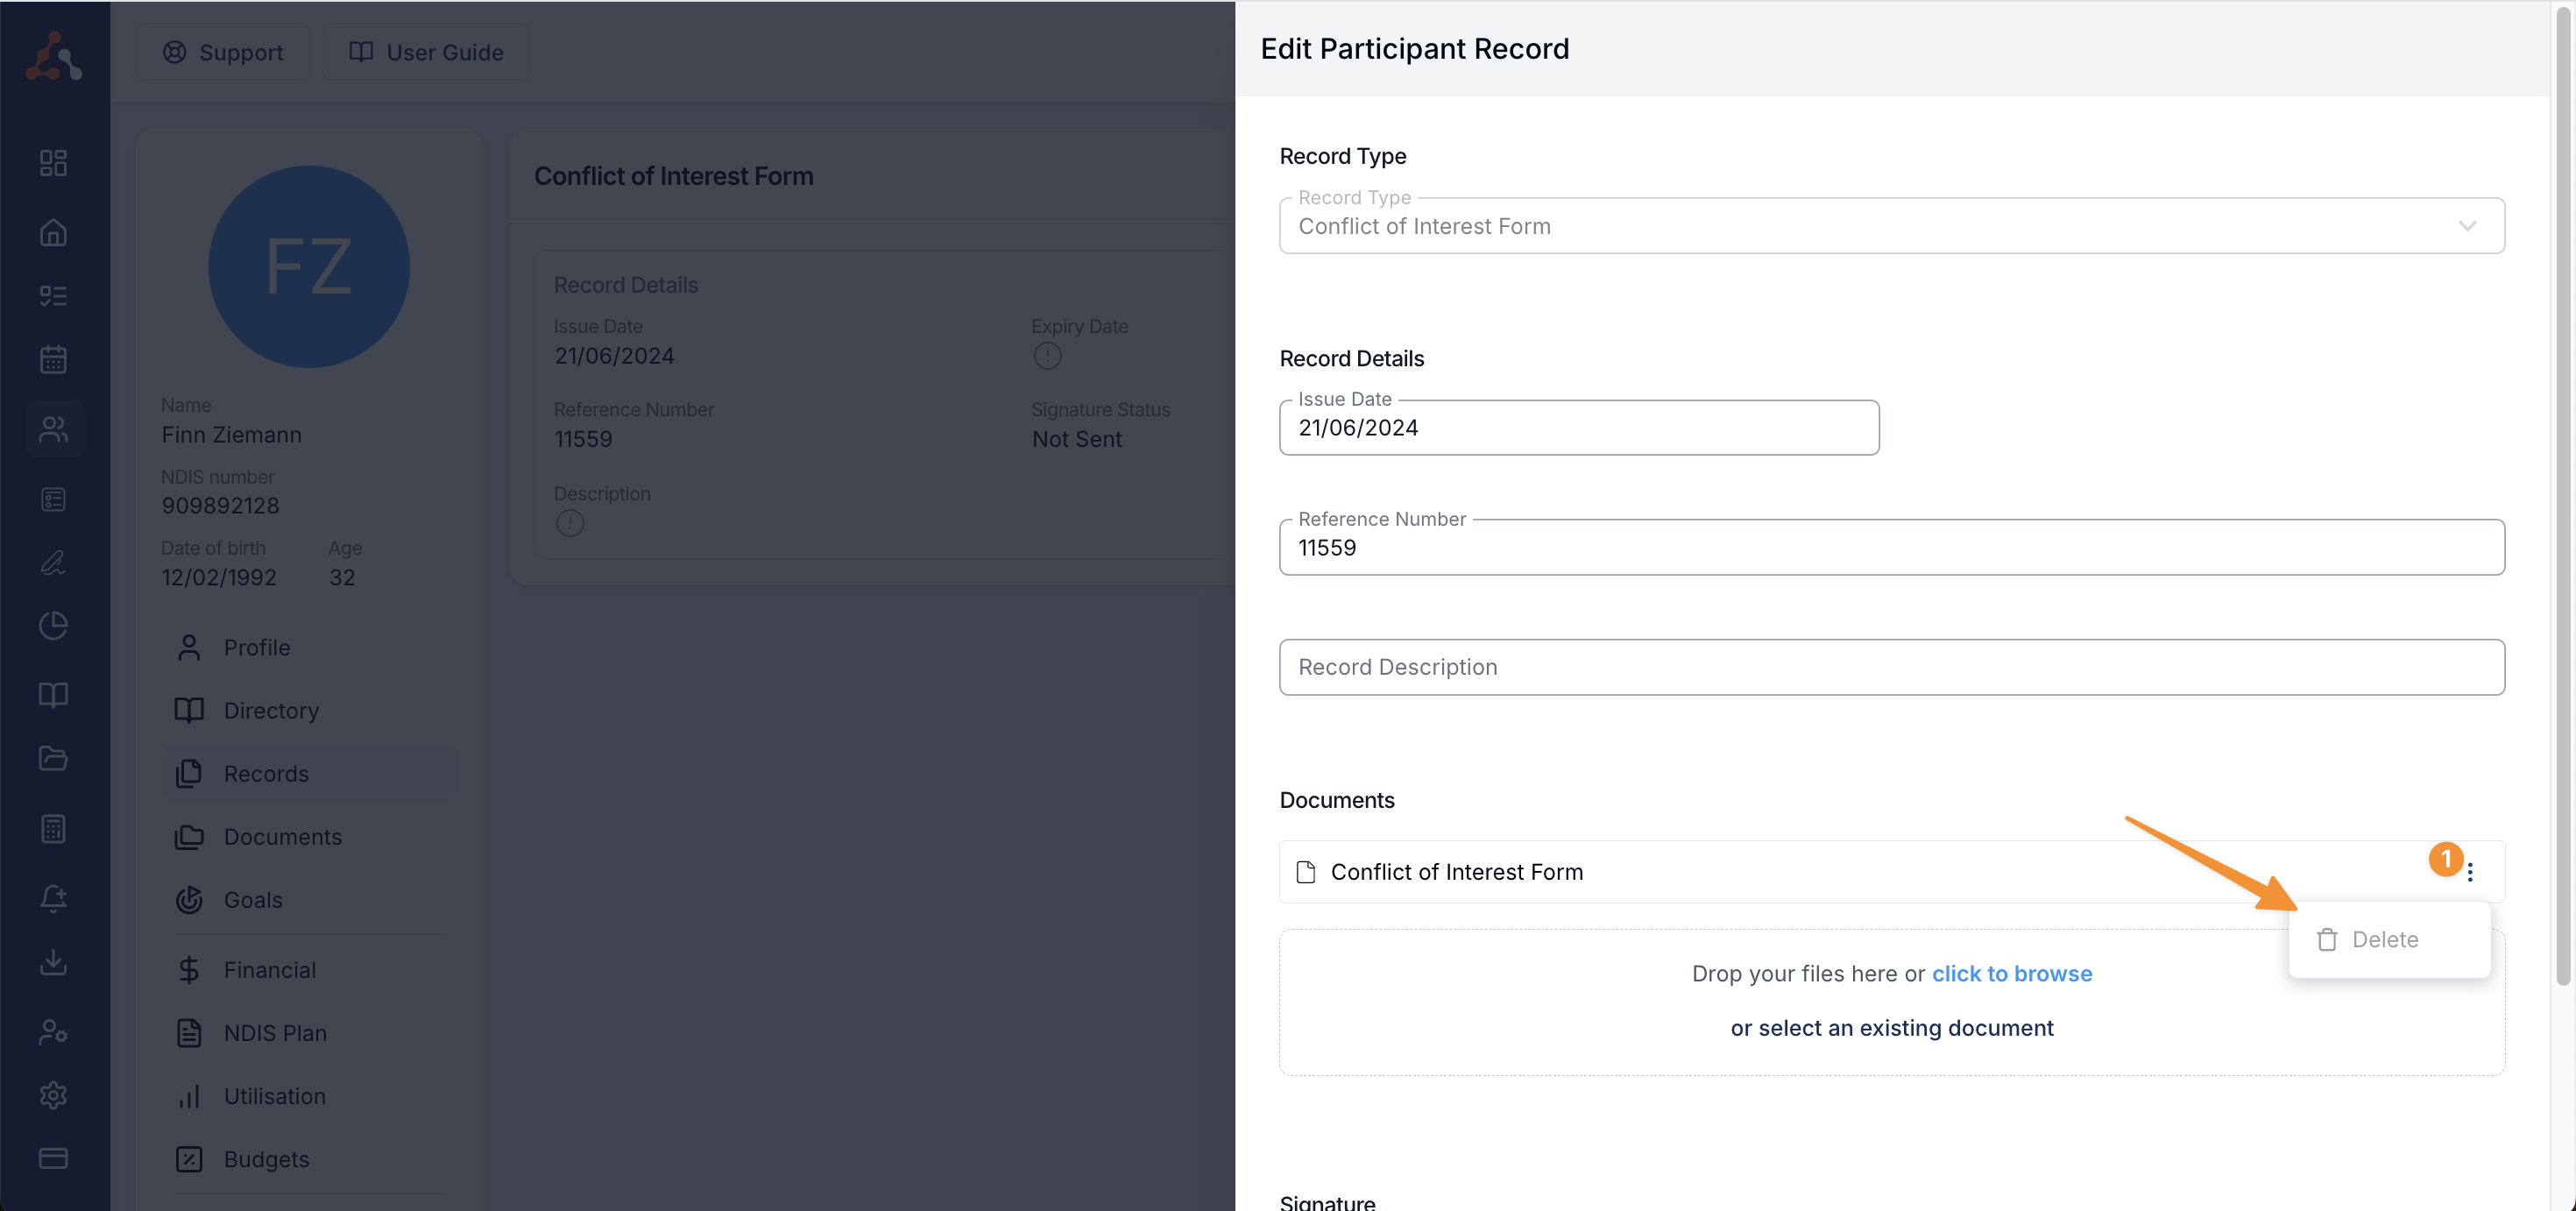This screenshot has width=2576, height=1211.
Task: Click the Conflict of Interest Form file icon
Action: pyautogui.click(x=1305, y=872)
